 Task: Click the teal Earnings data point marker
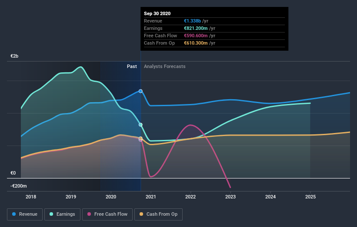140,125
